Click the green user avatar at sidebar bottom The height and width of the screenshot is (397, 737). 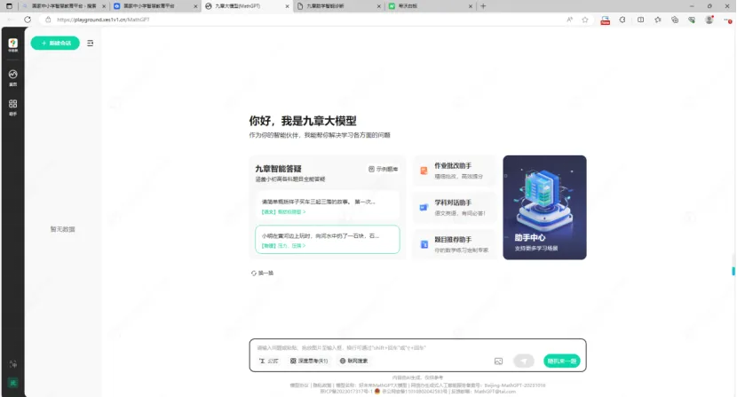tap(13, 383)
